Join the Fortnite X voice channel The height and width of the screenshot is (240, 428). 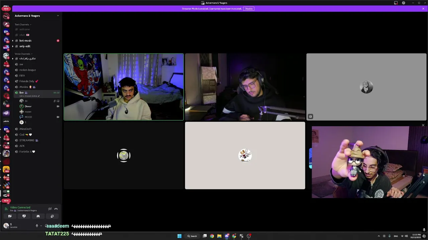pyautogui.click(x=37, y=152)
